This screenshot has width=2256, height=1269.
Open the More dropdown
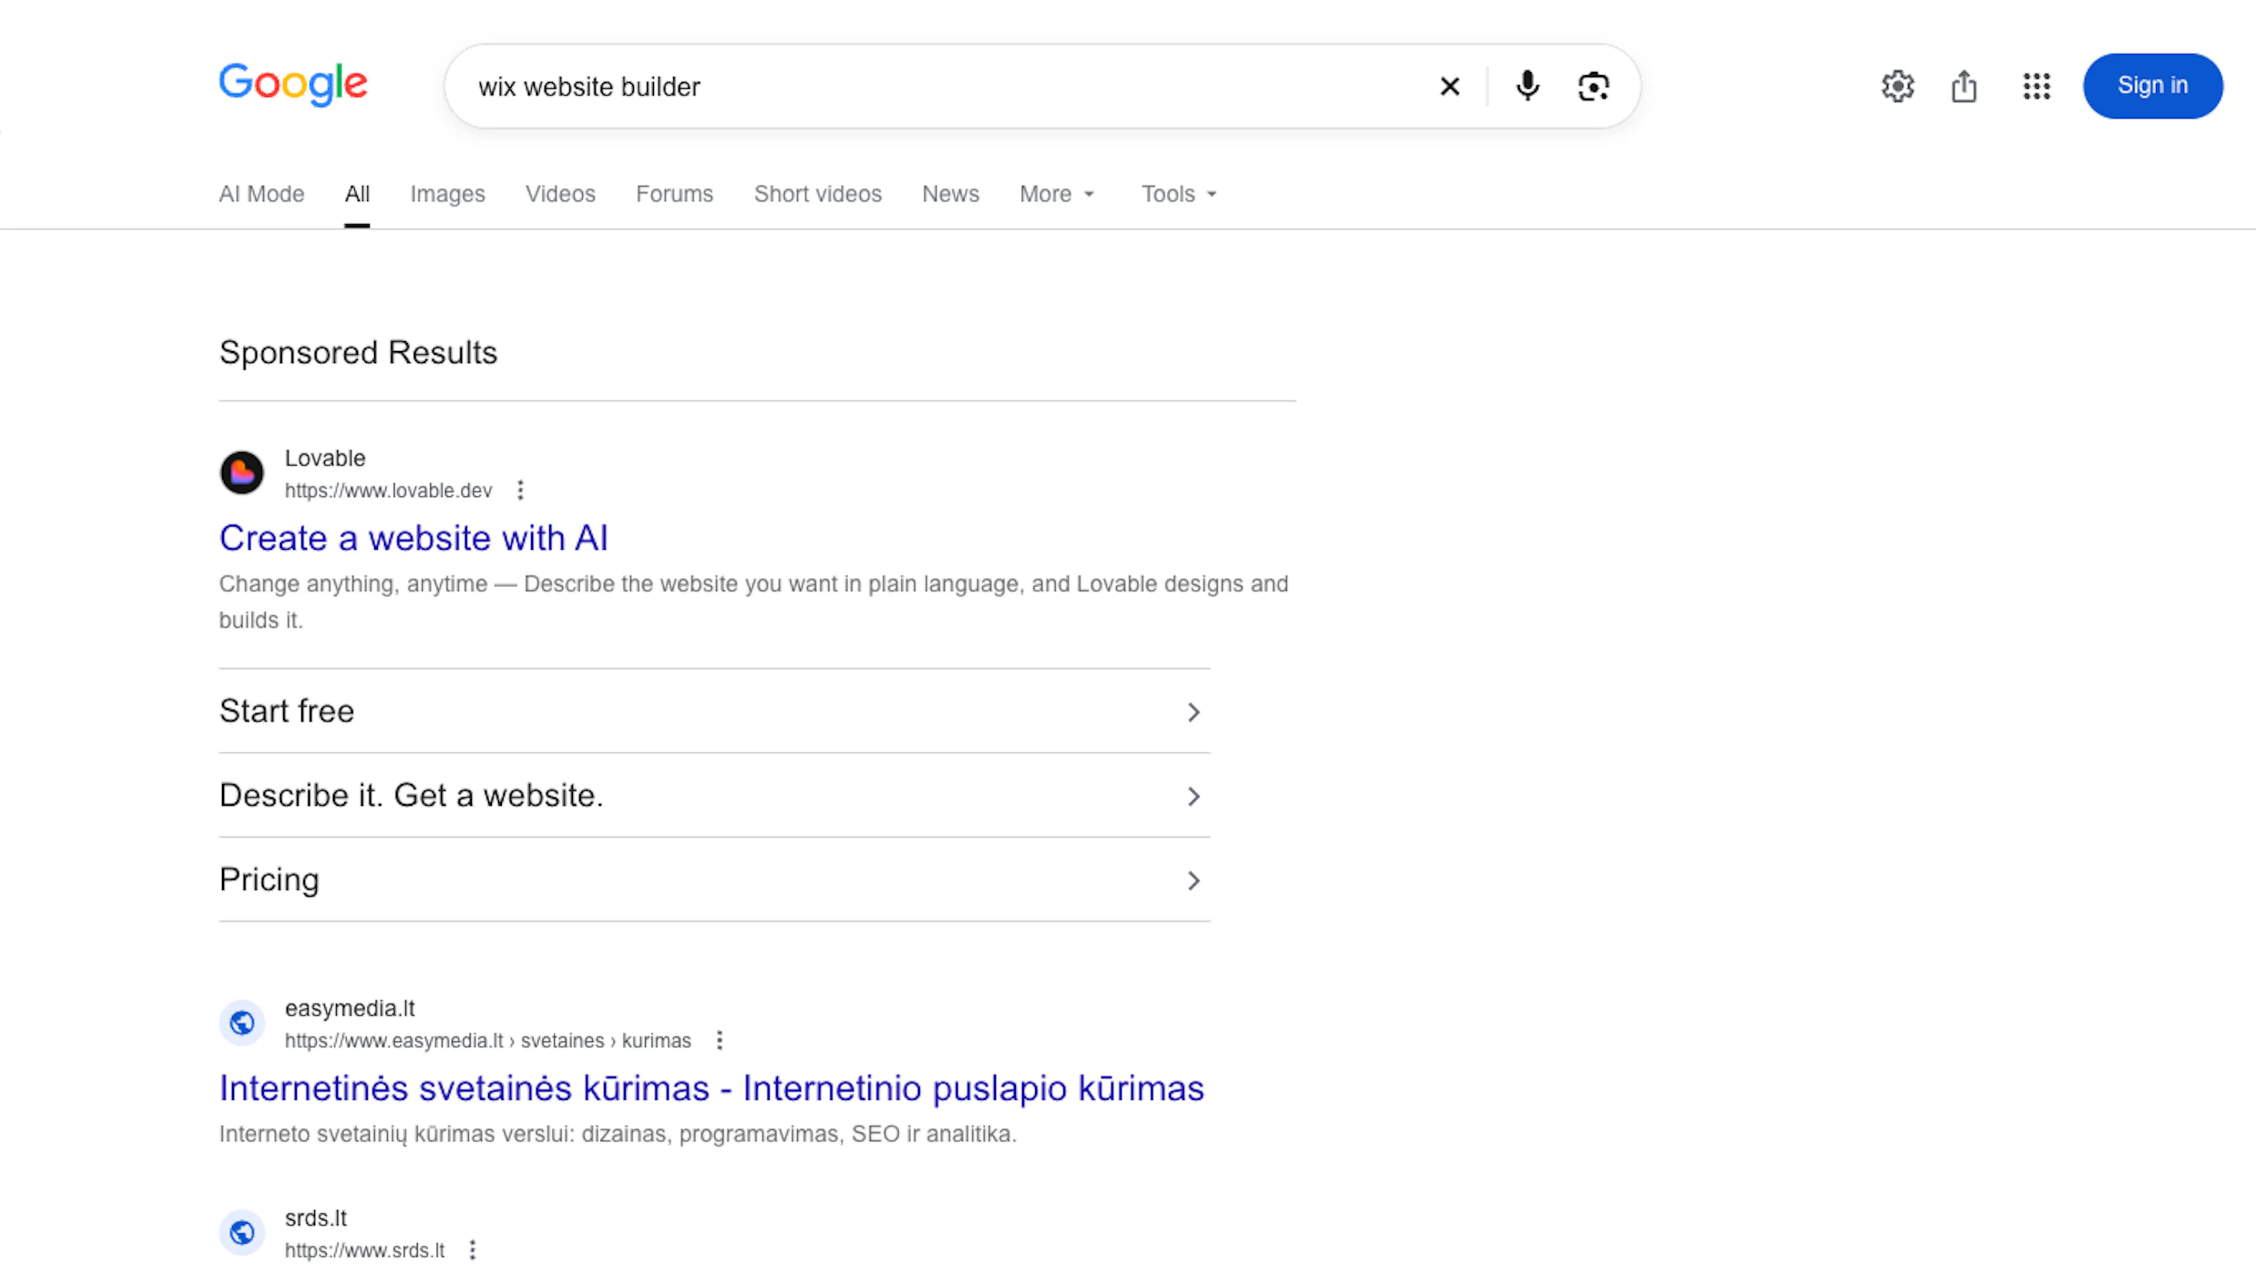1057,194
